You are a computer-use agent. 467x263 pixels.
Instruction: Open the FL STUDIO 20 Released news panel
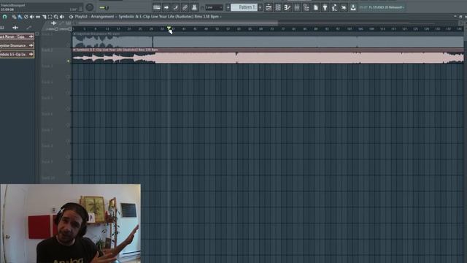pos(382,7)
